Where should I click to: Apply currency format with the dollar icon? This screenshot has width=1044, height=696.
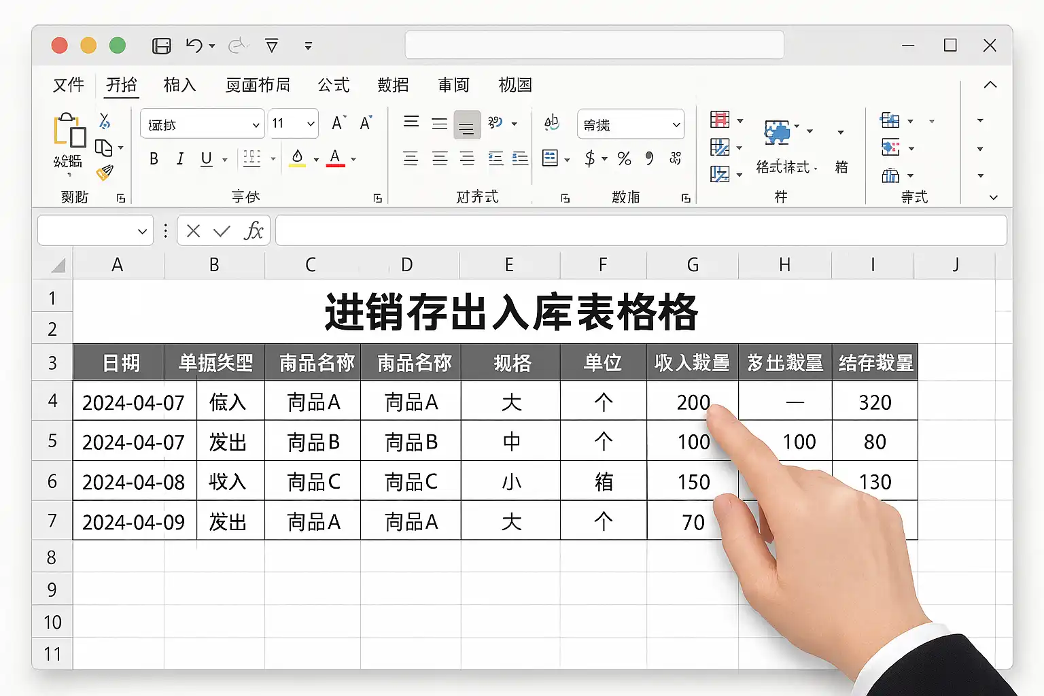(x=589, y=158)
